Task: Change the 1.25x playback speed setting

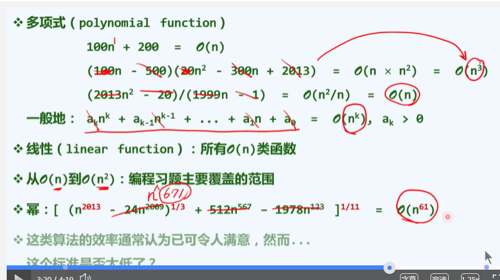Action: coord(470,277)
